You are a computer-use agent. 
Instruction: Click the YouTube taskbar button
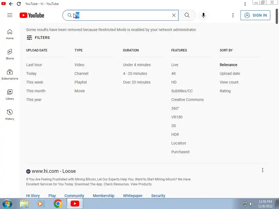pos(75,204)
